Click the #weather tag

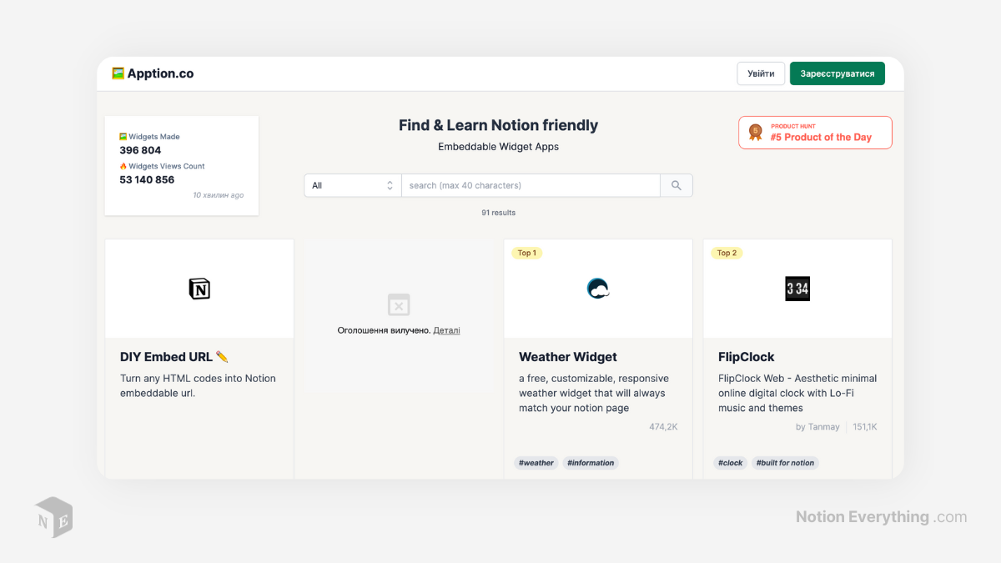(536, 462)
